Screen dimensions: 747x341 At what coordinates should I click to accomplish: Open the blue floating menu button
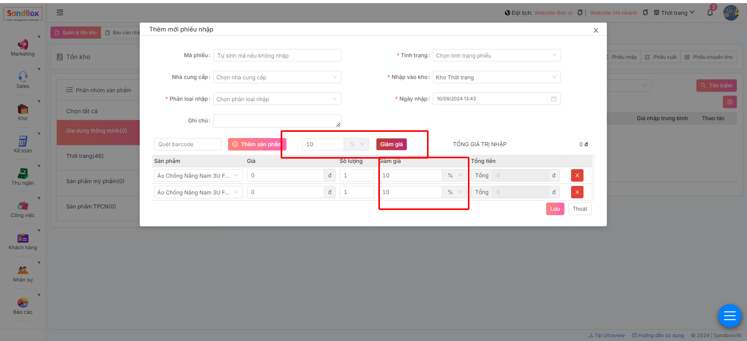(729, 316)
